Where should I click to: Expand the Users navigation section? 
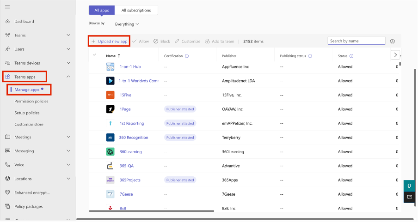pos(68,49)
